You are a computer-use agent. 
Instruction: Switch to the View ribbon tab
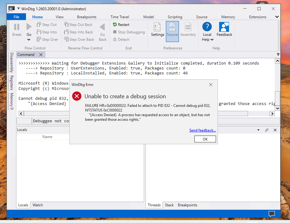click(x=59, y=17)
